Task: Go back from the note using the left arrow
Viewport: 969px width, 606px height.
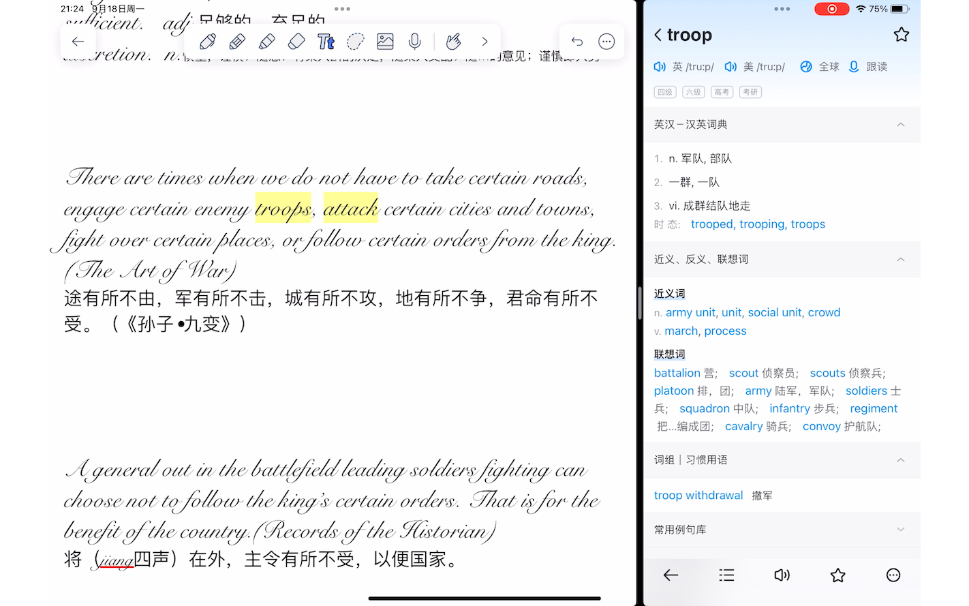Action: pos(78,42)
